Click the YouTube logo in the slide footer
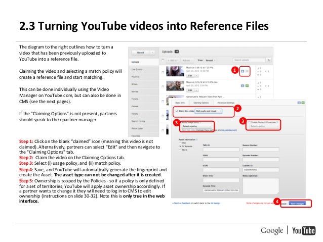The width and height of the screenshot is (323, 242). [304, 230]
